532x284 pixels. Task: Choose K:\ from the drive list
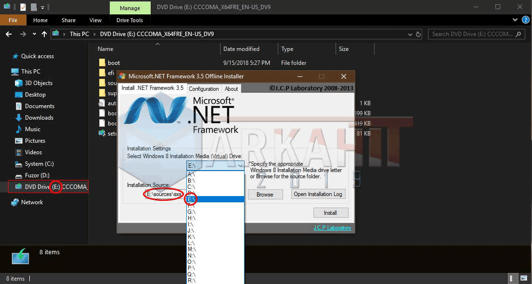coord(215,237)
